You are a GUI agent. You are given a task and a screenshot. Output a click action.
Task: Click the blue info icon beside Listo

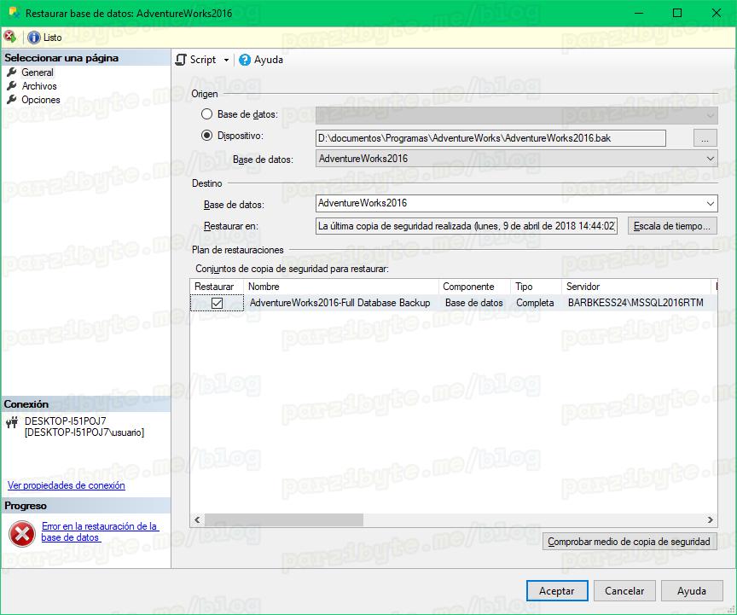[x=34, y=38]
